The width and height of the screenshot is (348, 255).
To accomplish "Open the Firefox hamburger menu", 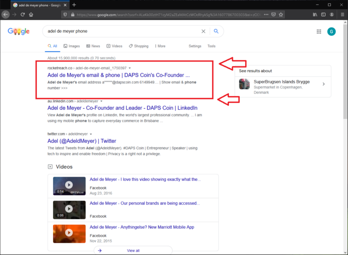I will point(342,15).
